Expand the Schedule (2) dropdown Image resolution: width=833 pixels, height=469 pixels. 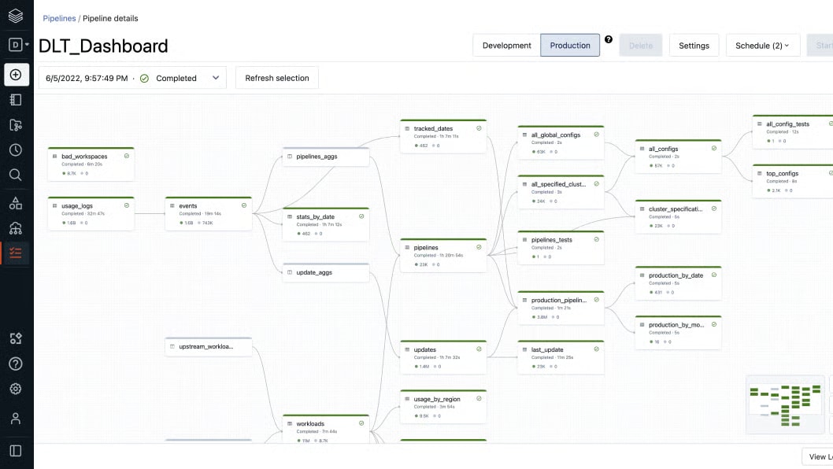pos(762,46)
